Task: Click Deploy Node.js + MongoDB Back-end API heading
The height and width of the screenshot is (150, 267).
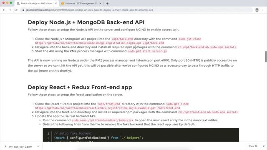Action: [86, 22]
